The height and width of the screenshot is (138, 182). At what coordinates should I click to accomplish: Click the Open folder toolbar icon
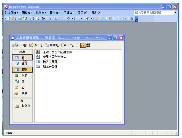(14, 19)
